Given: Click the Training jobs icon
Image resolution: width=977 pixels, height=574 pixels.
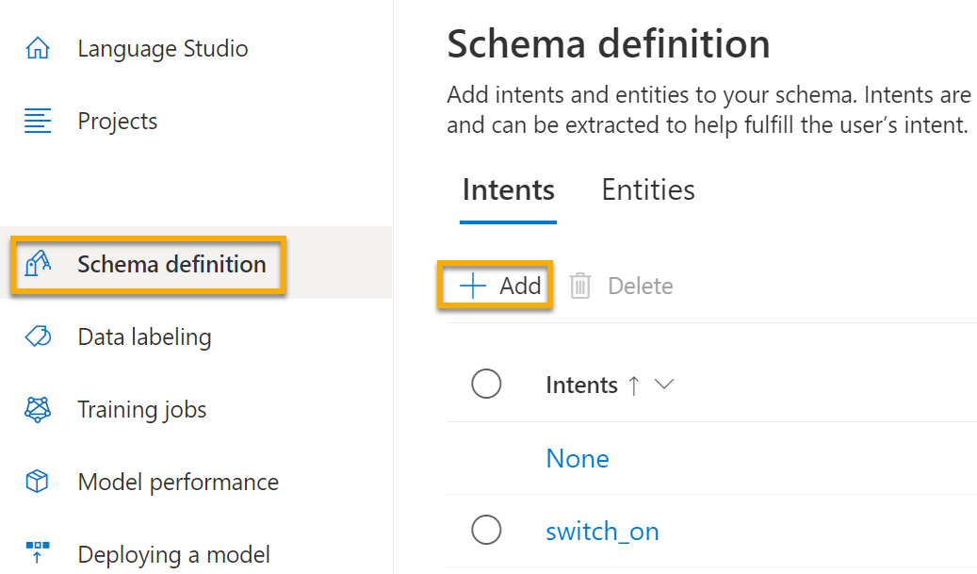Looking at the screenshot, I should tap(36, 409).
